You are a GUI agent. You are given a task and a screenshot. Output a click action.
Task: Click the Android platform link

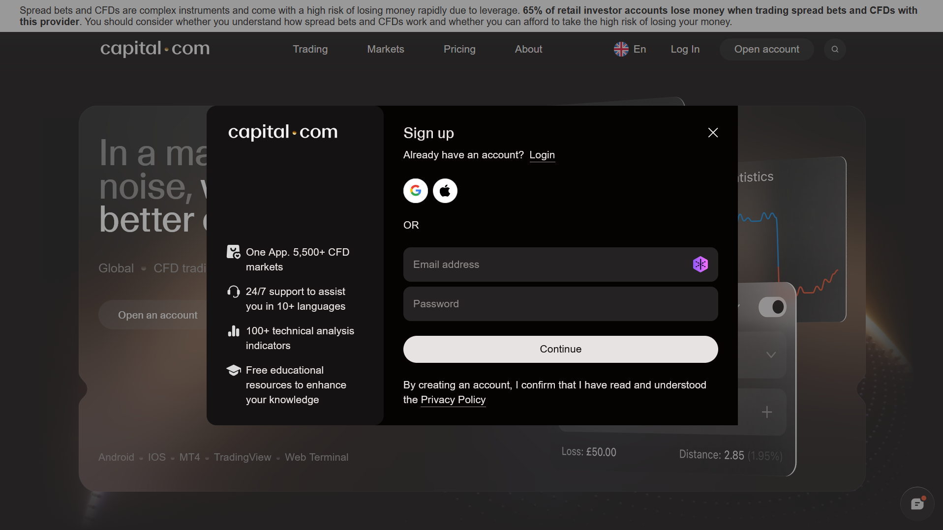tap(116, 457)
